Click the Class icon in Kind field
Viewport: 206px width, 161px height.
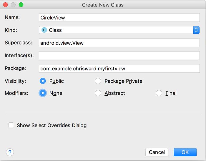pyautogui.click(x=44, y=30)
